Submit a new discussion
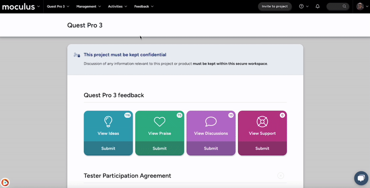The width and height of the screenshot is (370, 188). click(211, 148)
